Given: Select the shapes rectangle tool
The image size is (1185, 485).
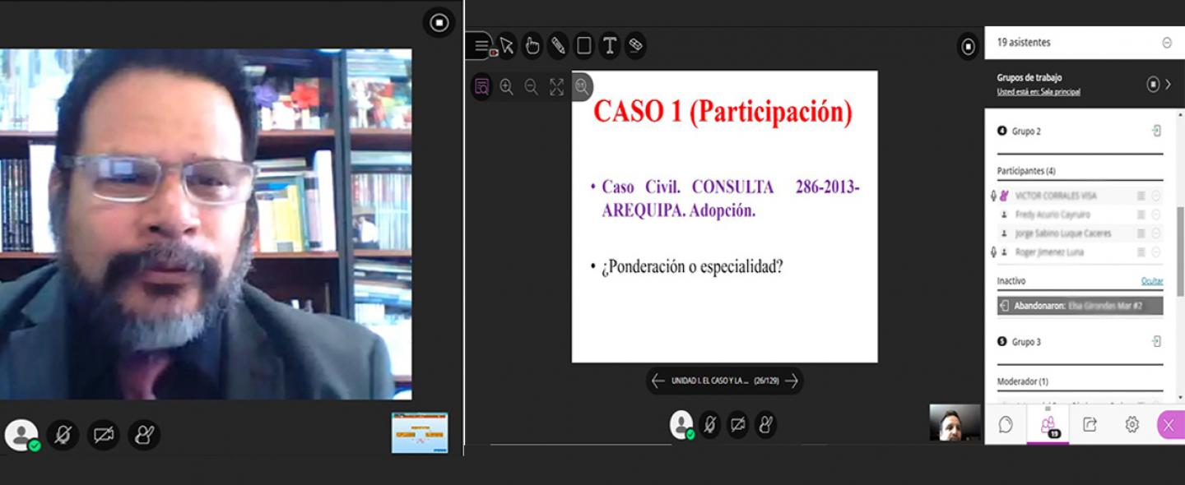Looking at the screenshot, I should 583,46.
